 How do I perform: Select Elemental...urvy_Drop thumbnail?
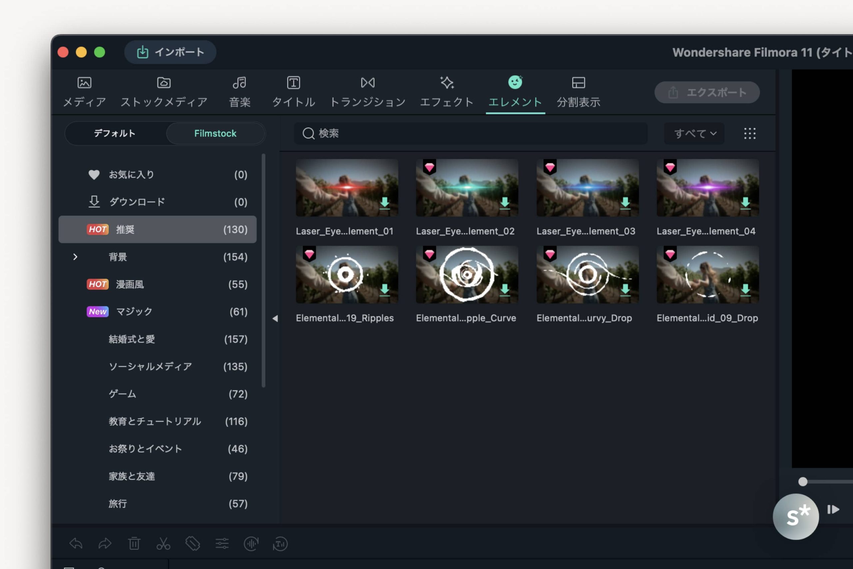click(x=587, y=275)
